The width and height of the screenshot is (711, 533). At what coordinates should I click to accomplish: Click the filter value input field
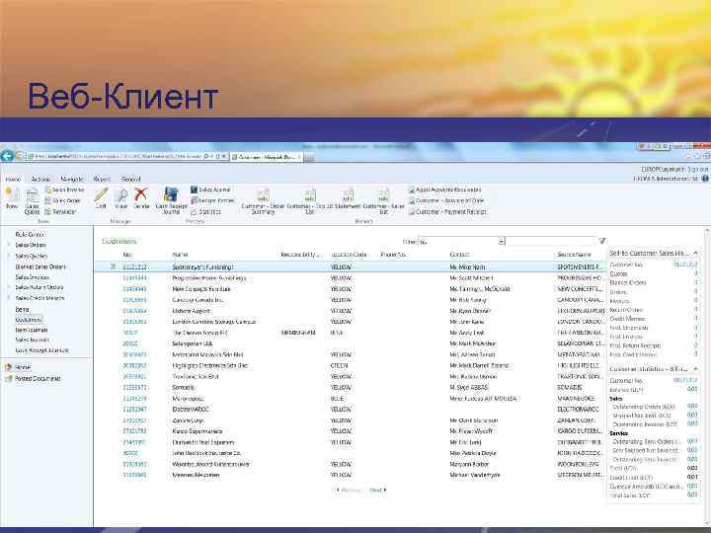pyautogui.click(x=550, y=242)
